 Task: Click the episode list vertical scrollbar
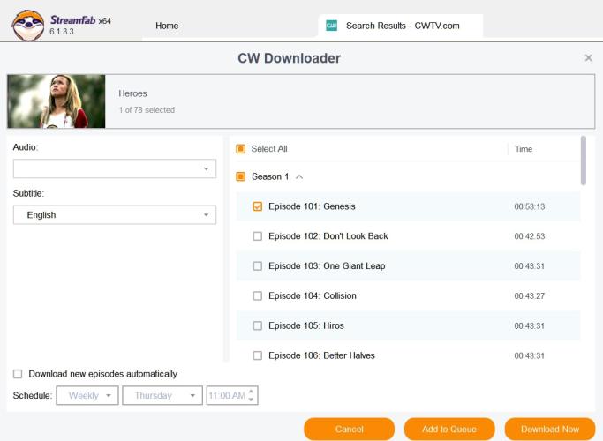coord(584,161)
